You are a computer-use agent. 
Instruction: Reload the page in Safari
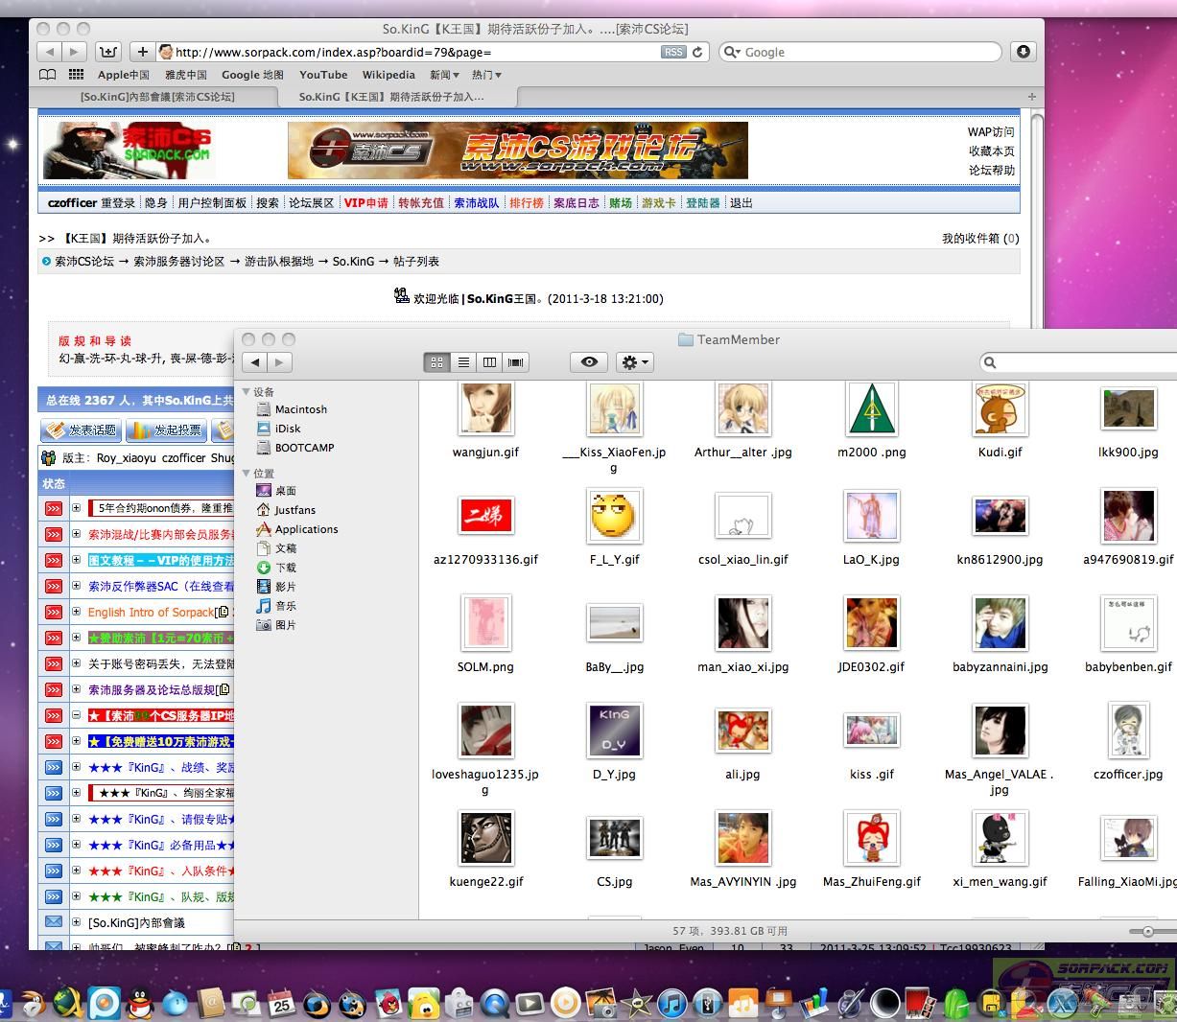697,52
